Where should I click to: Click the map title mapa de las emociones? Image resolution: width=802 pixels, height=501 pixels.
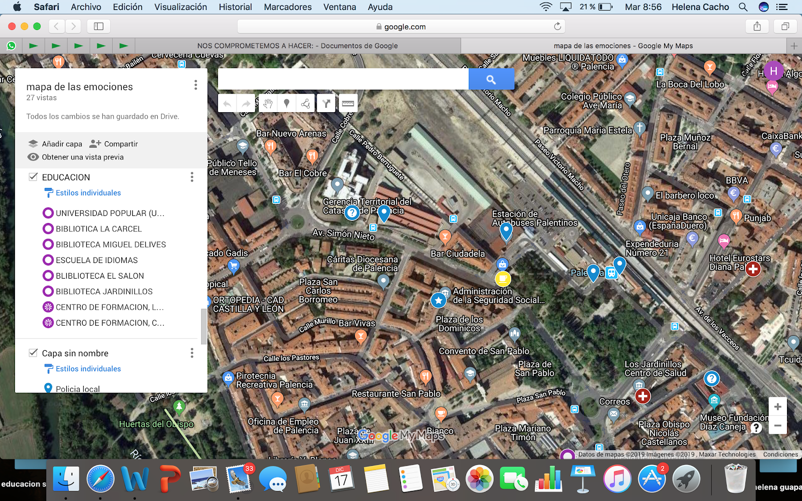(x=80, y=87)
